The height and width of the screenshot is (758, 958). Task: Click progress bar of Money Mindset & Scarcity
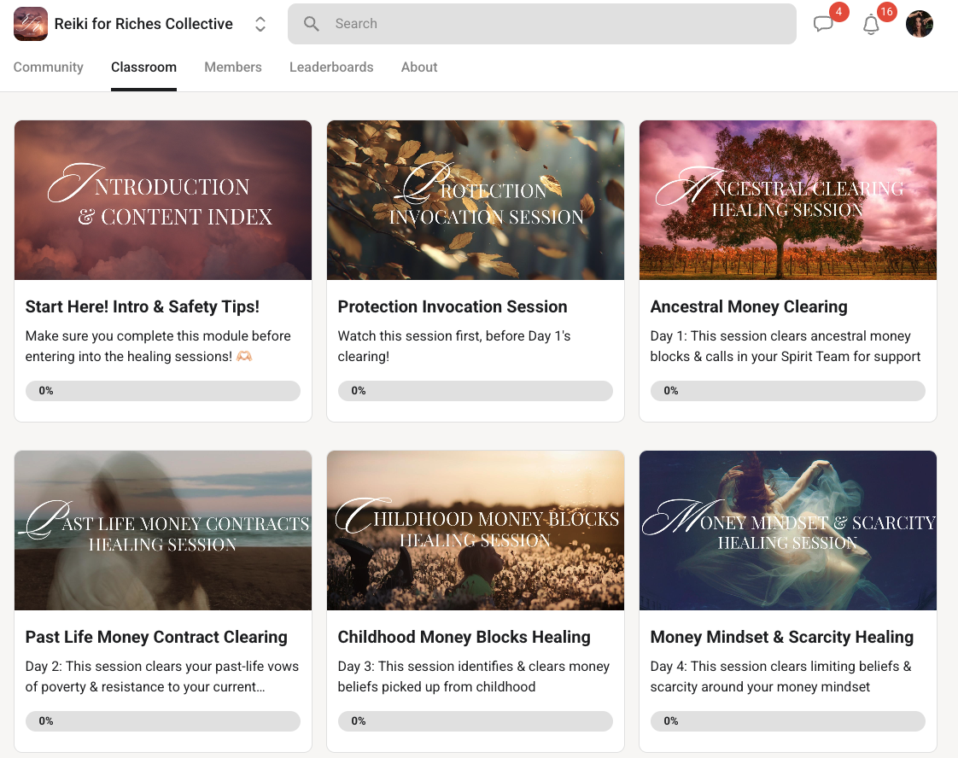point(788,721)
